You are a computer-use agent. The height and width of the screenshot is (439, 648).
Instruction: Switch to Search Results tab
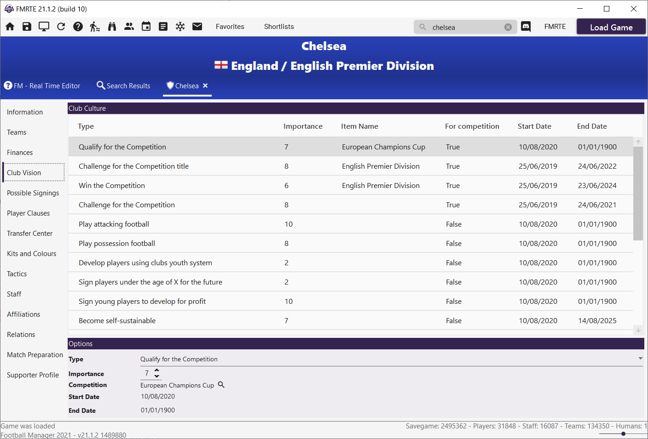tap(123, 86)
